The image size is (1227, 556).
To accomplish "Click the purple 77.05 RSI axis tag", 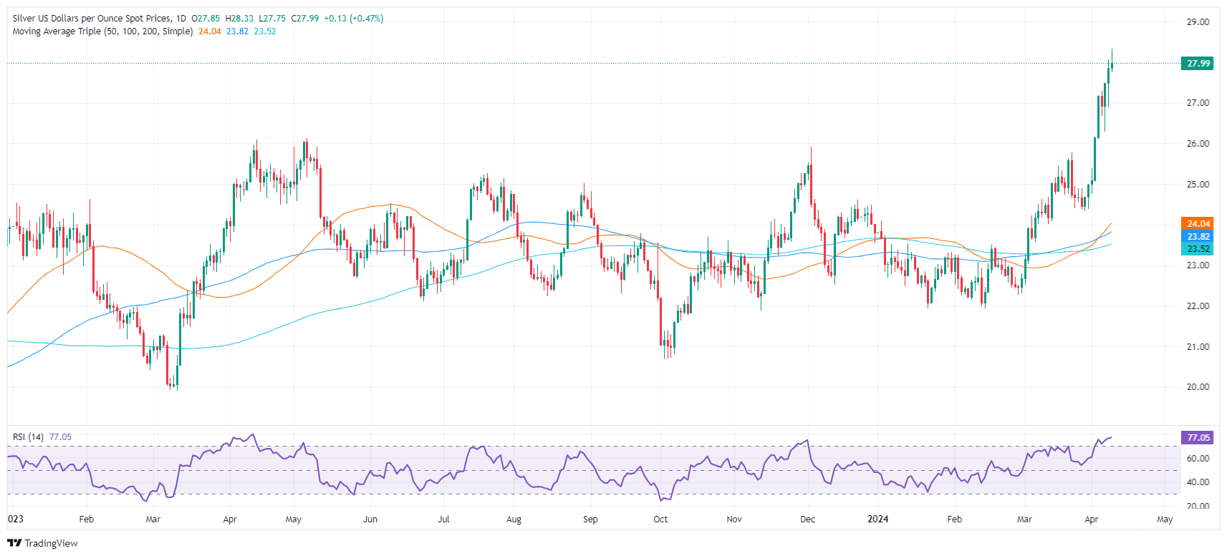I will click(1198, 438).
